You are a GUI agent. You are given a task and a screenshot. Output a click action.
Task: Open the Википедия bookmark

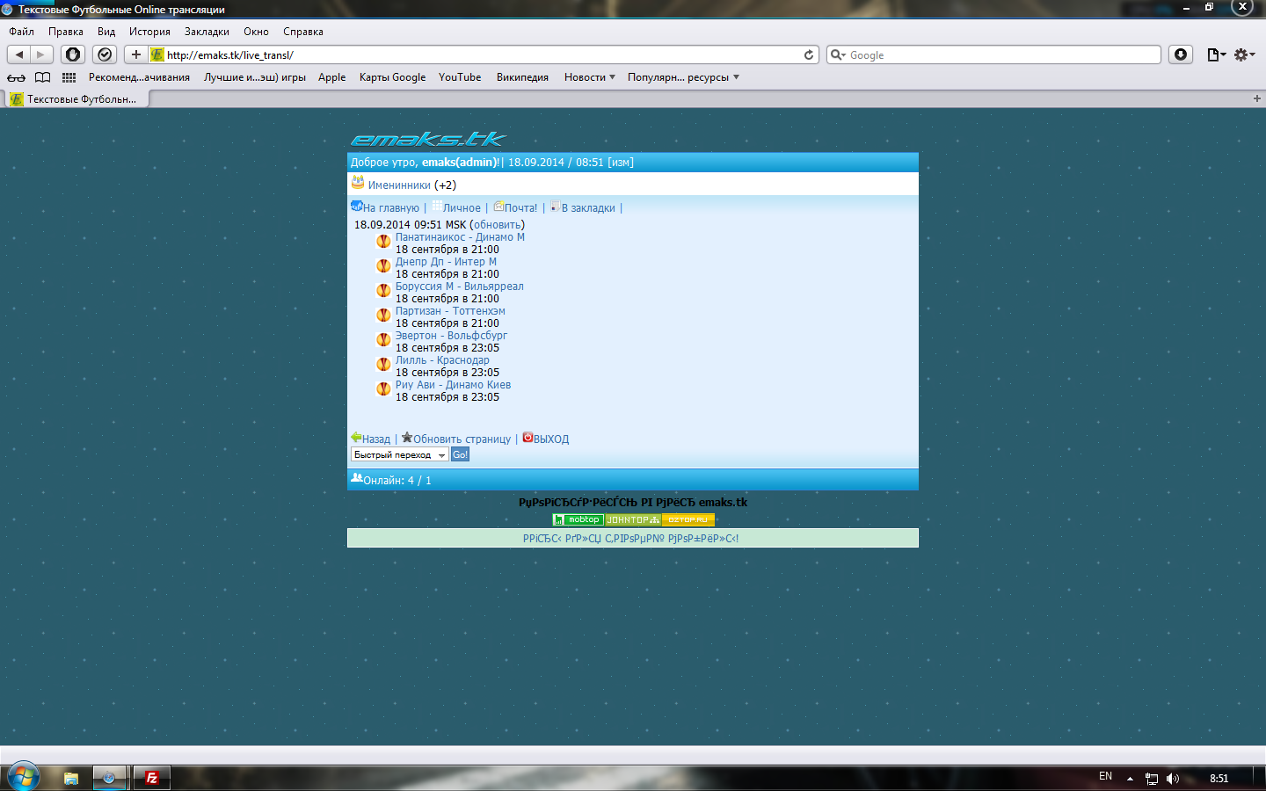[x=522, y=77]
